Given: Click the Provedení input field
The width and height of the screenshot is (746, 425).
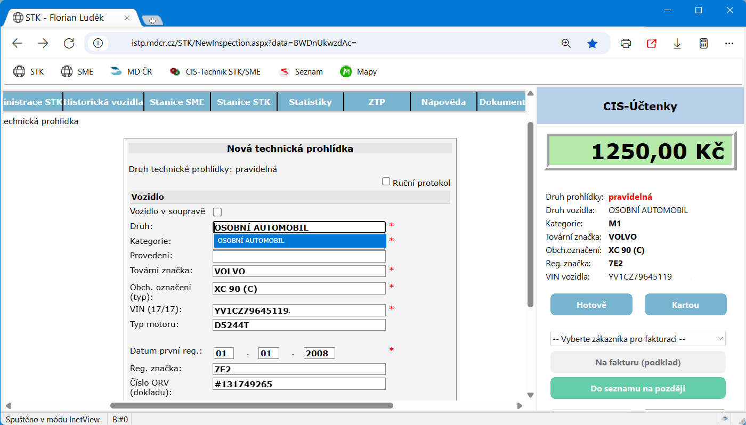Looking at the screenshot, I should tap(299, 256).
